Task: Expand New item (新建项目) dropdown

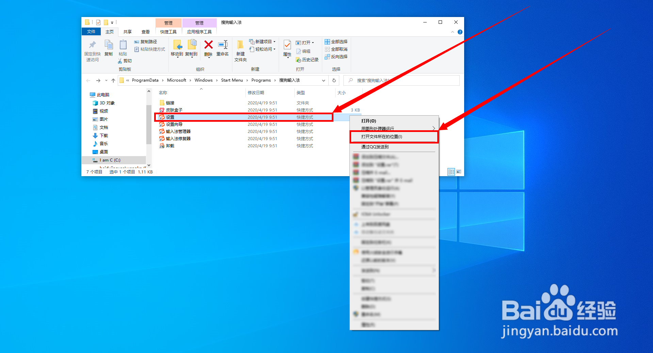Action: pos(262,42)
